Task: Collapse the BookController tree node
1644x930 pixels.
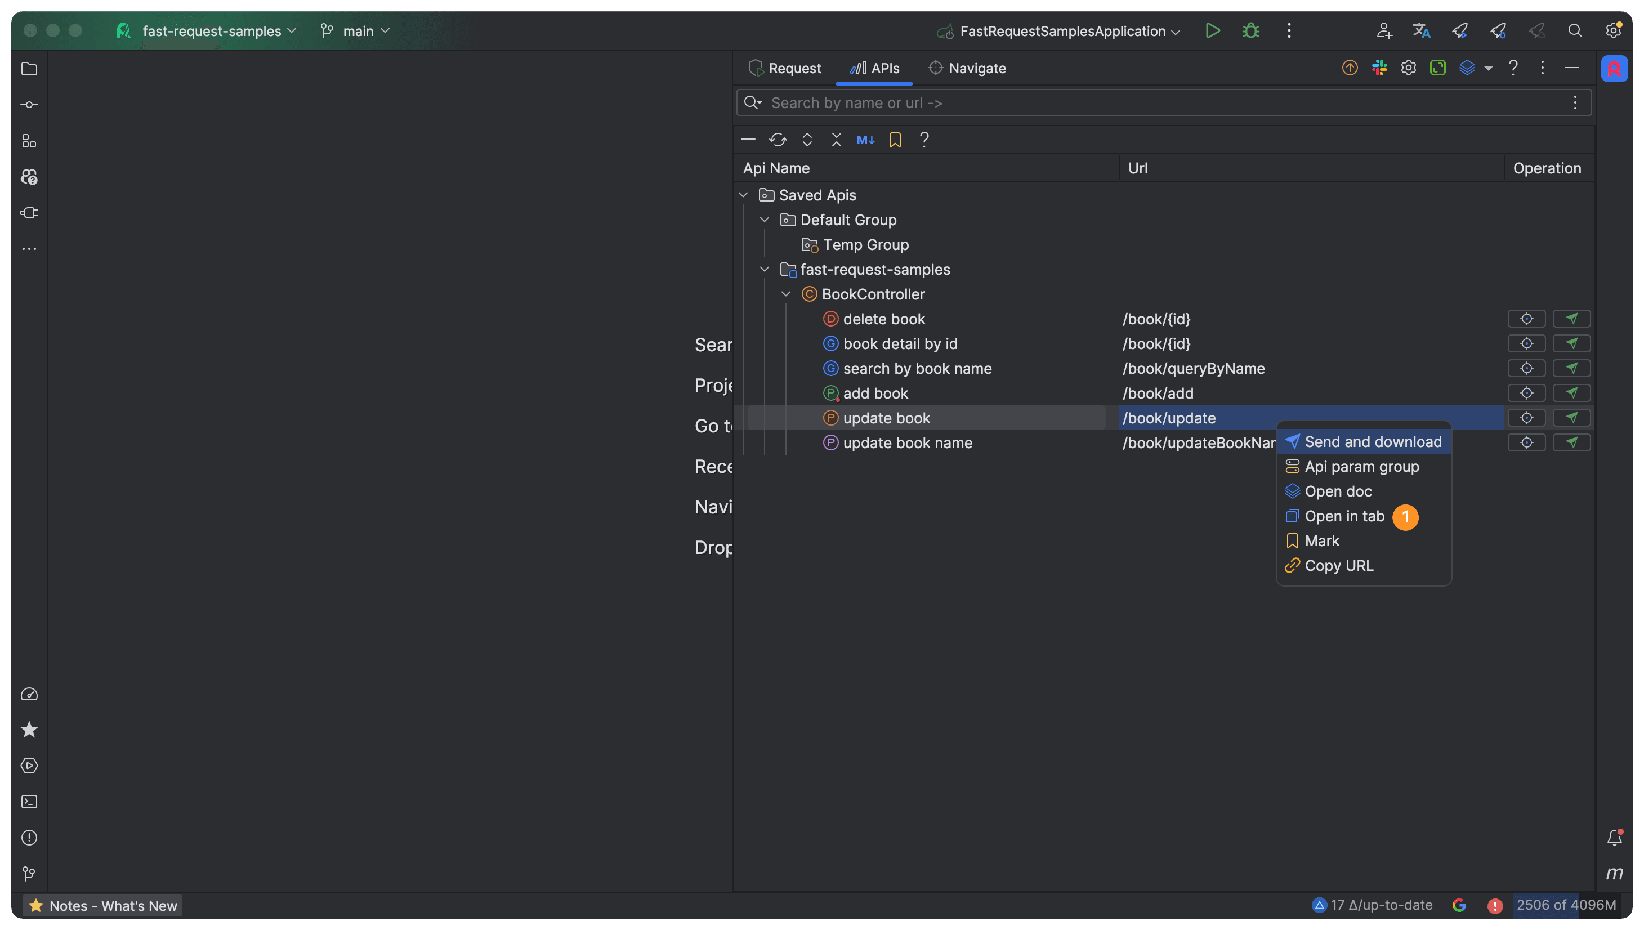Action: point(786,294)
